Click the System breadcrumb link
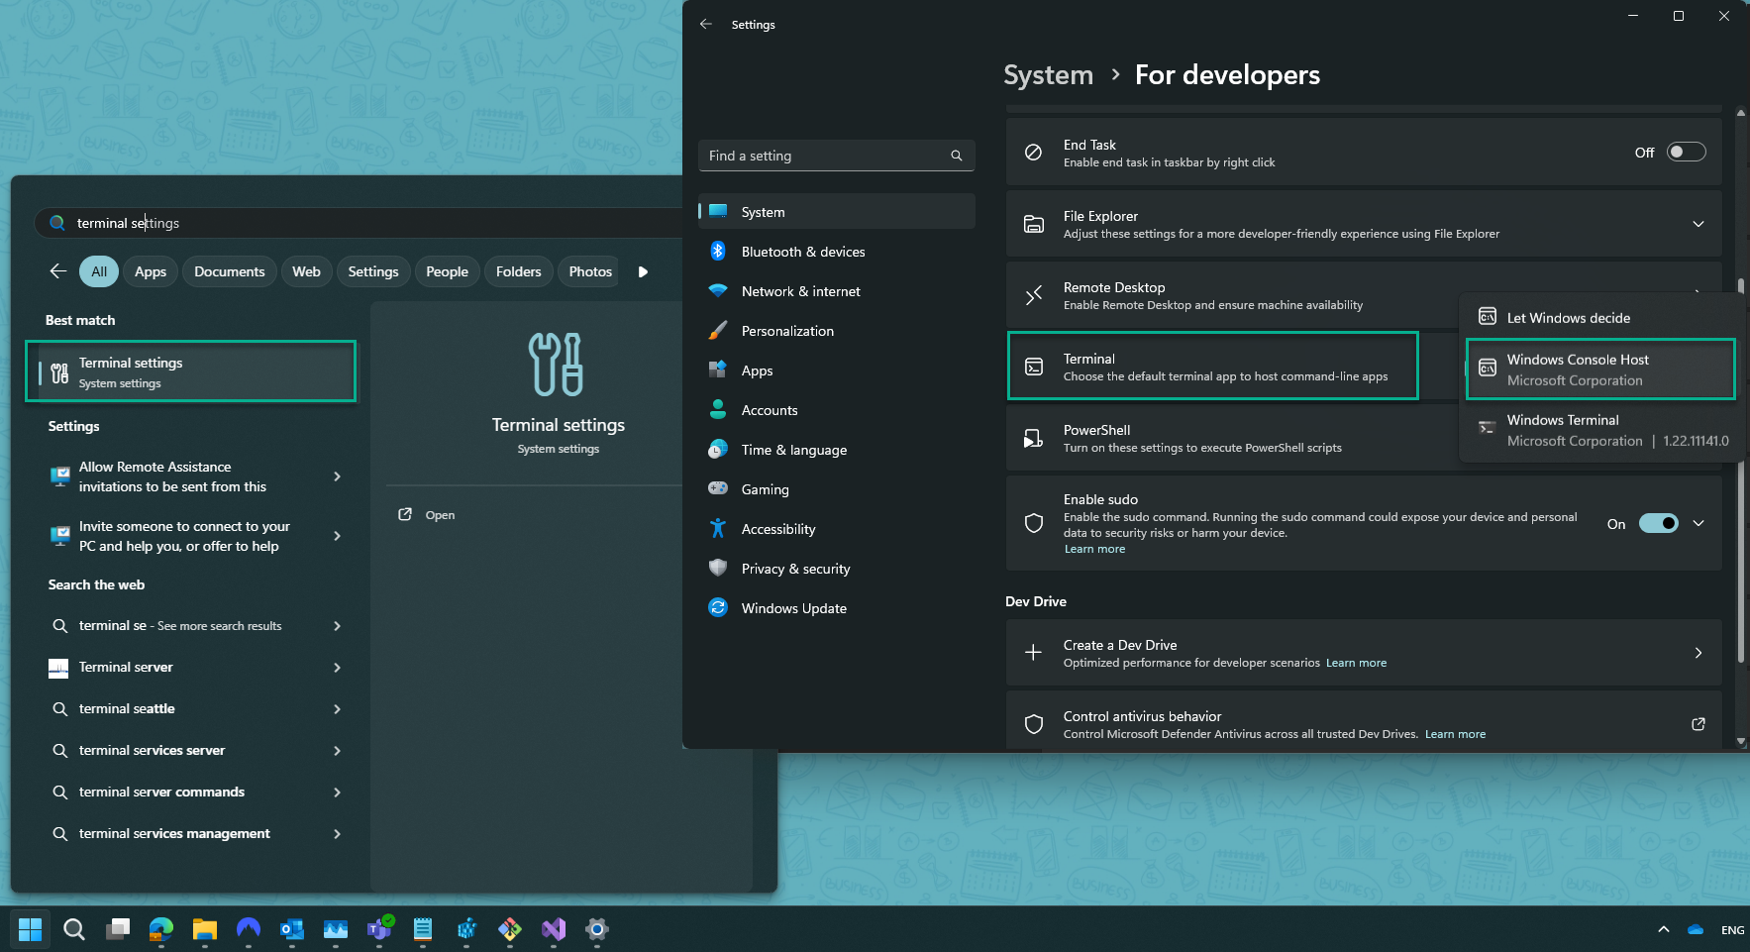1750x952 pixels. pos(1048,74)
